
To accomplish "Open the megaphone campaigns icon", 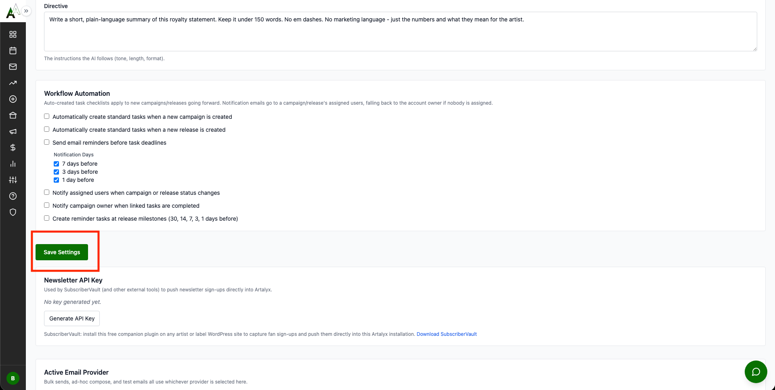I will pos(13,131).
